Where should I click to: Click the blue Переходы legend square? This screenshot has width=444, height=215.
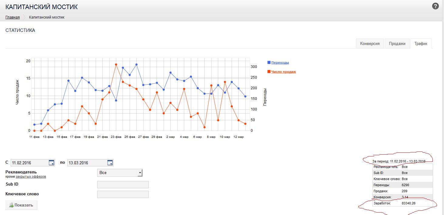tap(269, 63)
